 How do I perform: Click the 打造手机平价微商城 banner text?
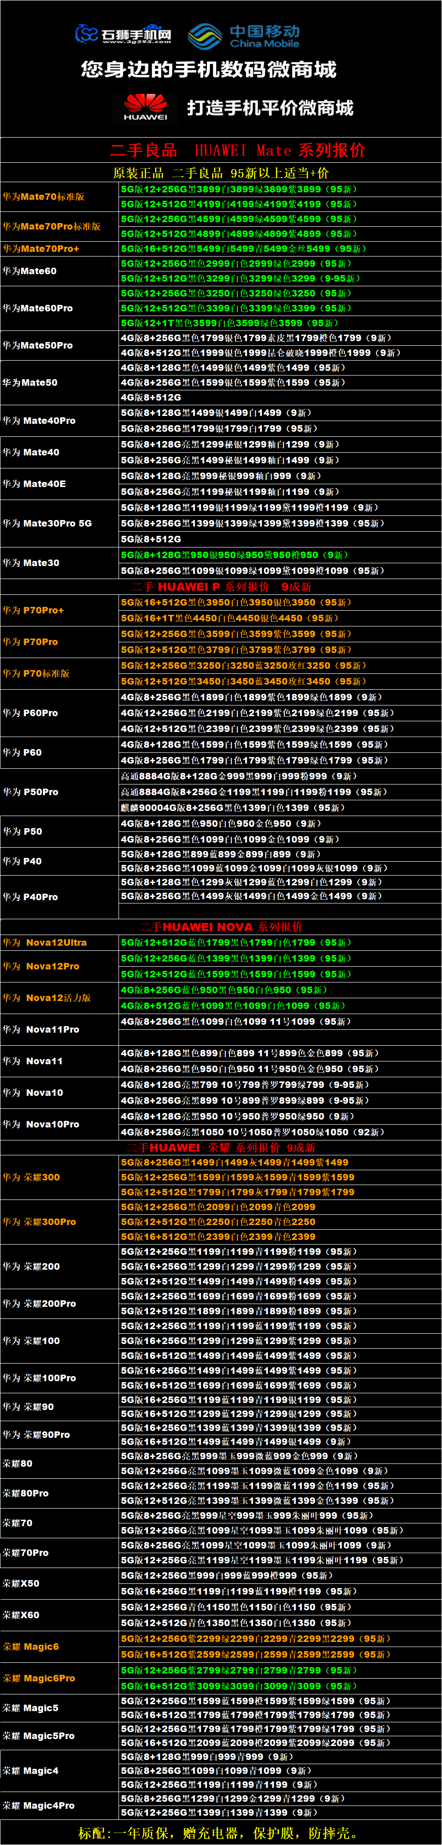(270, 108)
